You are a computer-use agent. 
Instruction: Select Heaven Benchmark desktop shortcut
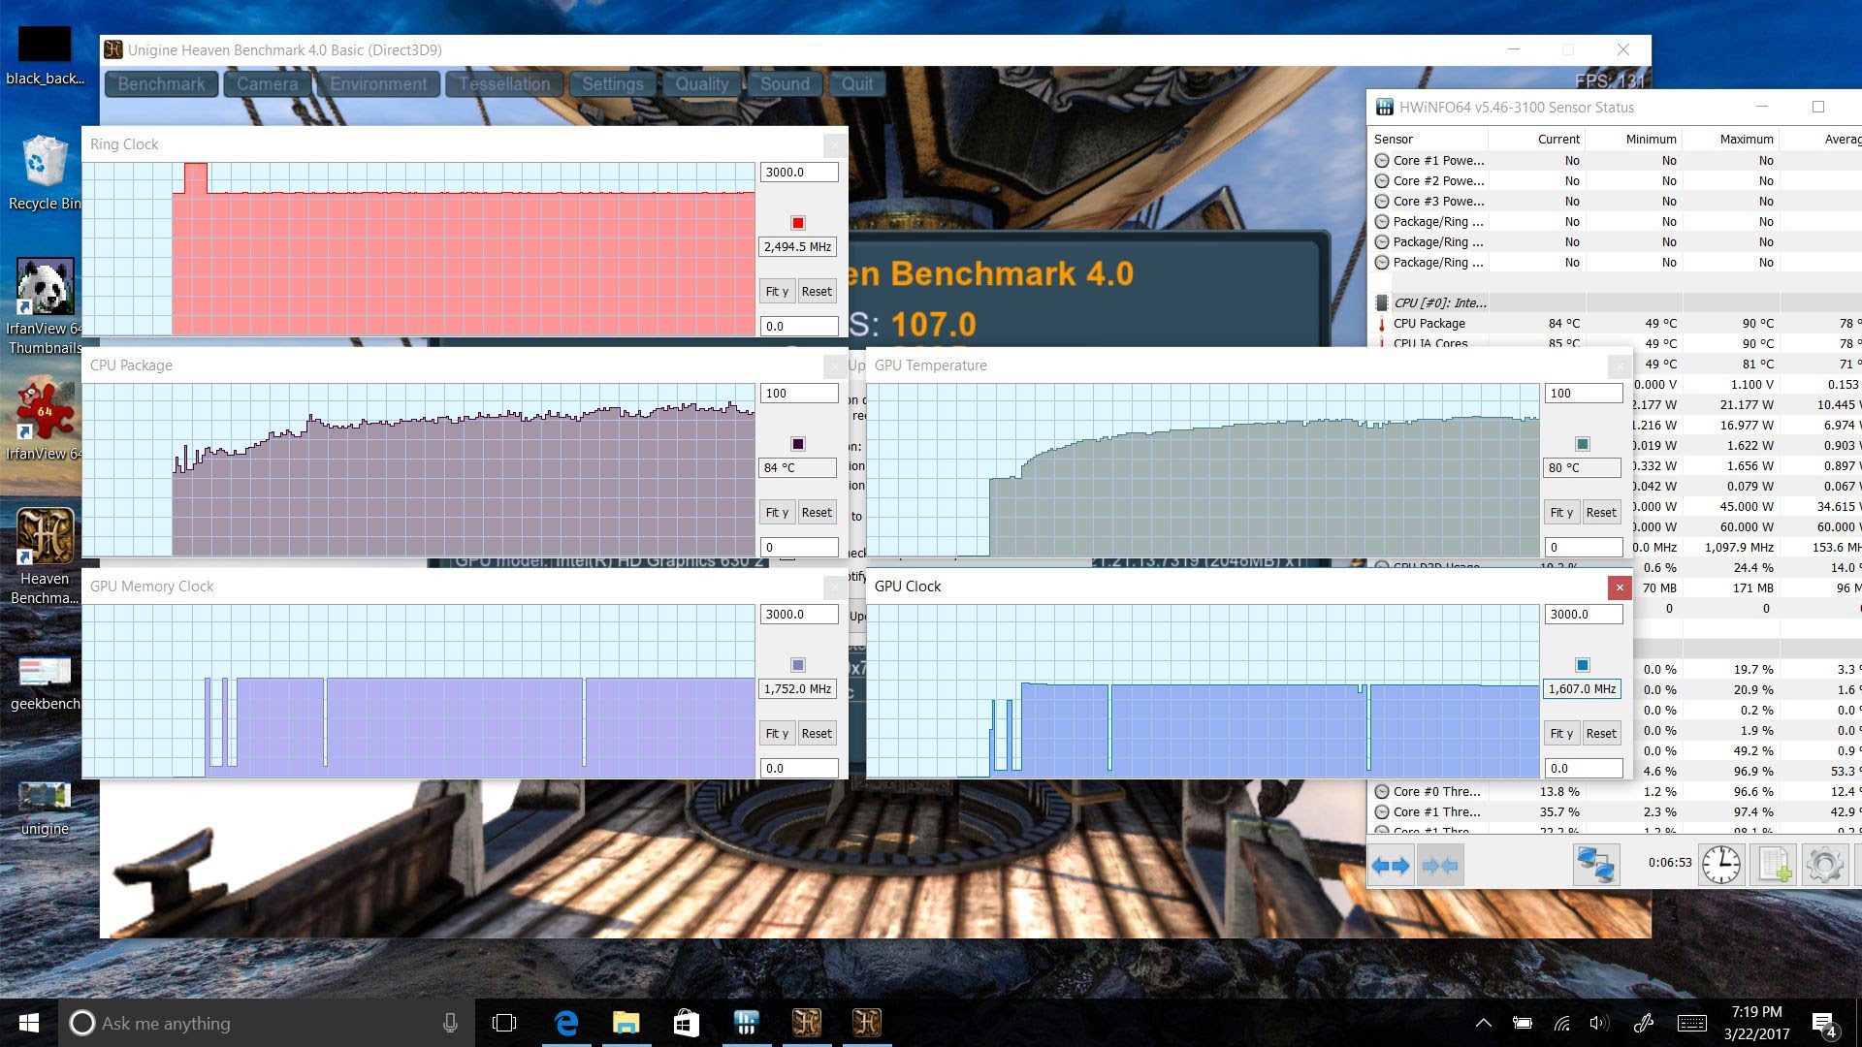(x=44, y=555)
